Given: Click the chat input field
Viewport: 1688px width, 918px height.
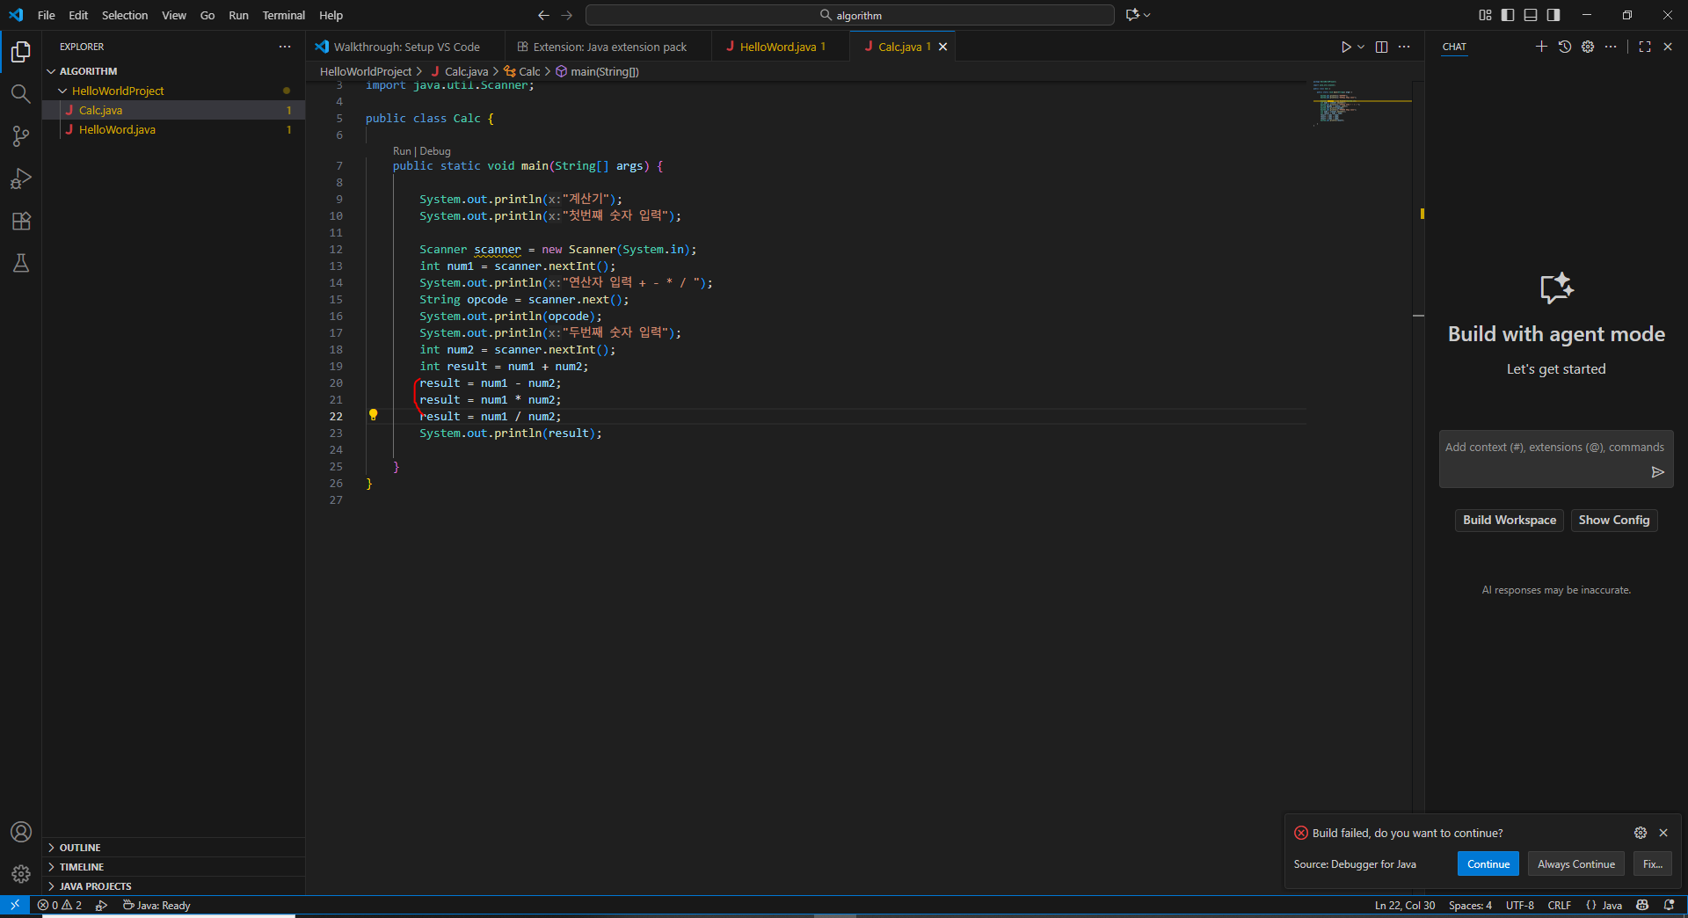Looking at the screenshot, I should pyautogui.click(x=1555, y=459).
